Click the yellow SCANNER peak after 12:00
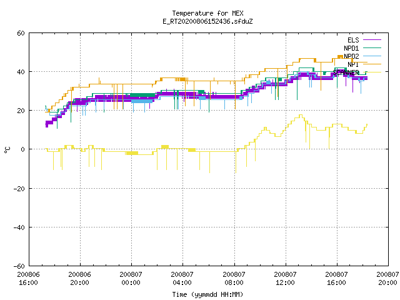Image resolution: width=400 pixels, height=300 pixels. coord(301,116)
